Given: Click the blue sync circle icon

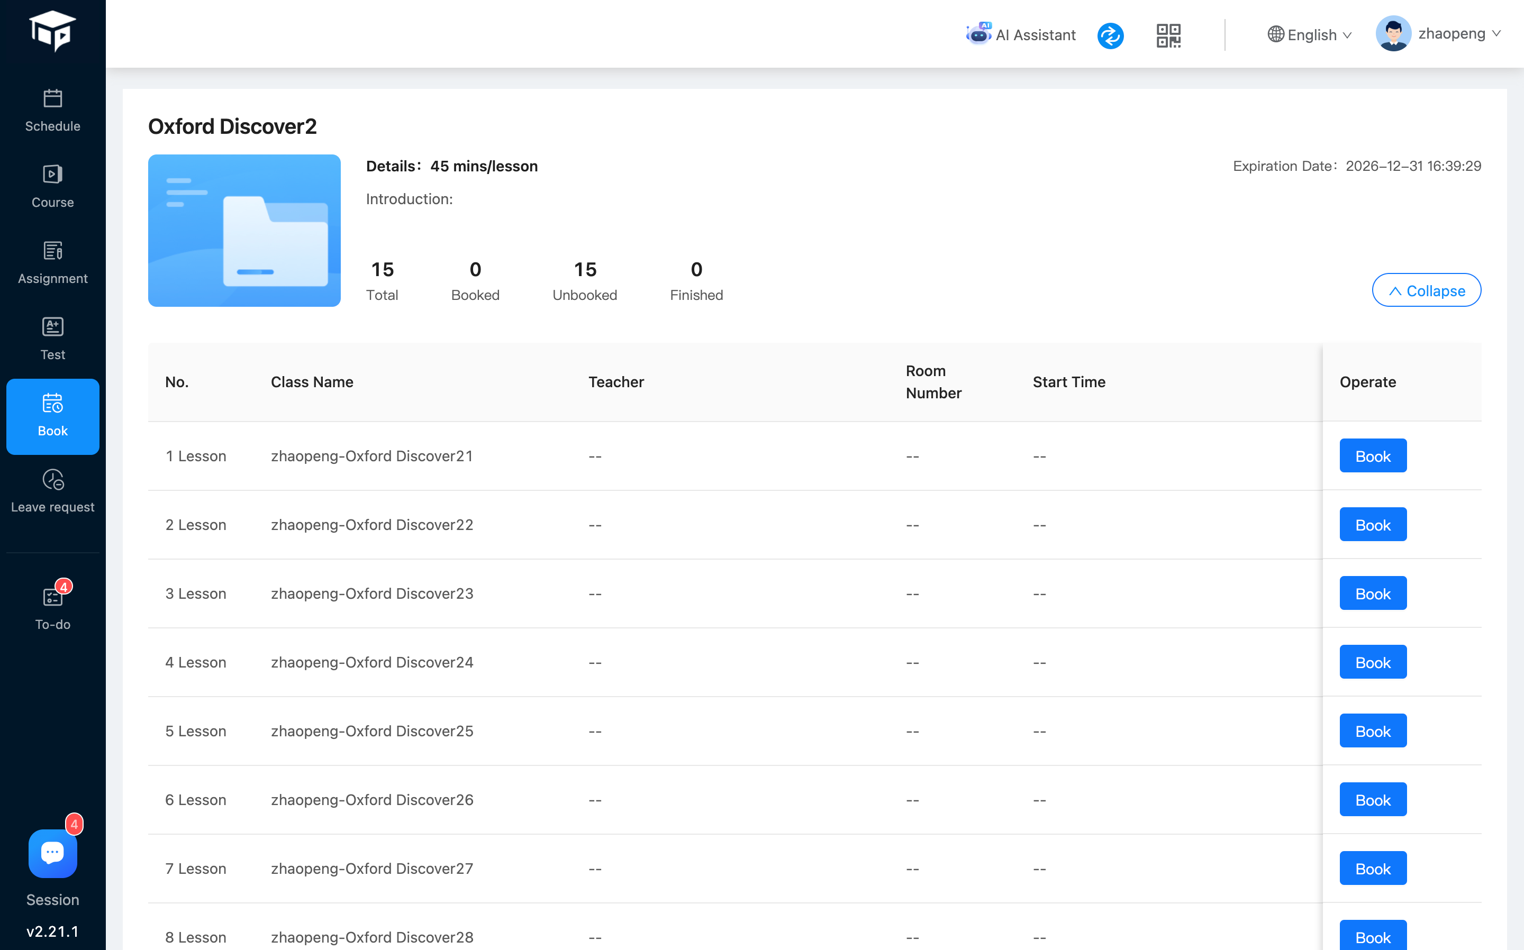Looking at the screenshot, I should point(1111,35).
